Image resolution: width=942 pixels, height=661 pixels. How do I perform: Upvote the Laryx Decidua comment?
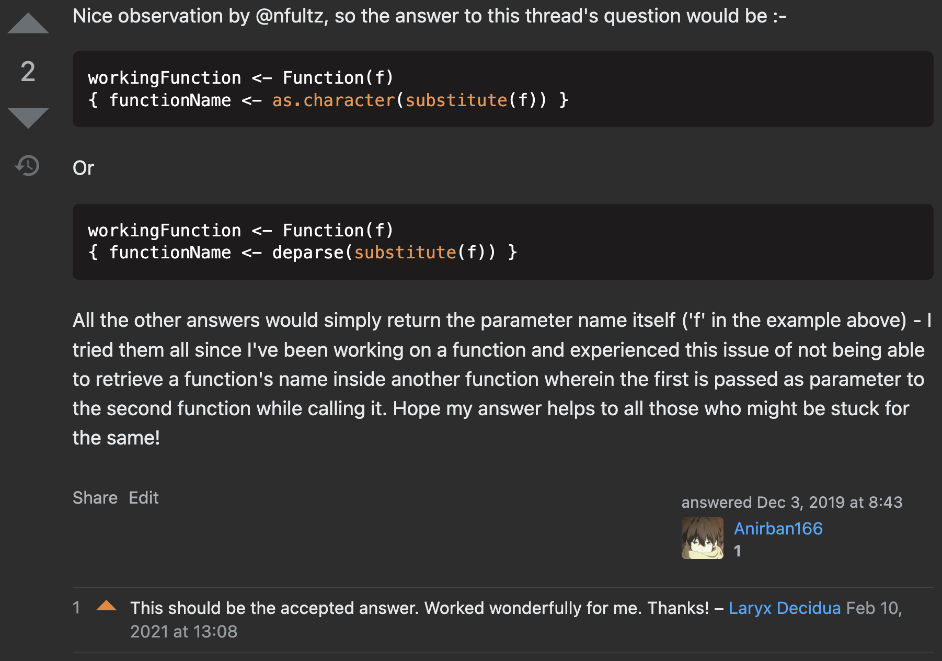(106, 606)
